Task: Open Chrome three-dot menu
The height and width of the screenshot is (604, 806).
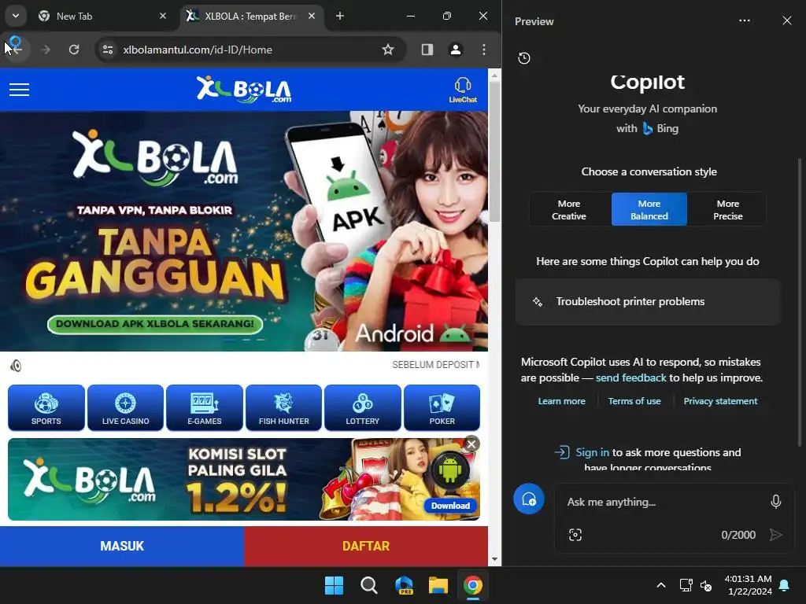Action: tap(484, 50)
